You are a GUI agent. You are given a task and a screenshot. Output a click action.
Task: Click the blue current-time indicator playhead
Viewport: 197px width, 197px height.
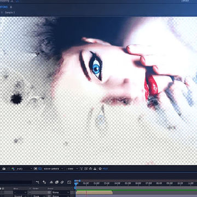click(76, 184)
